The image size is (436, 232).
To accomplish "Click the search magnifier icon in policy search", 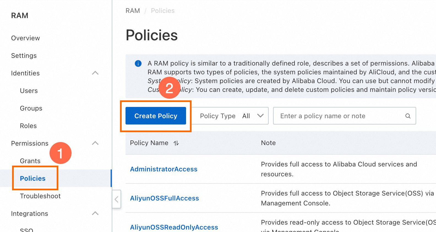I will click(408, 116).
